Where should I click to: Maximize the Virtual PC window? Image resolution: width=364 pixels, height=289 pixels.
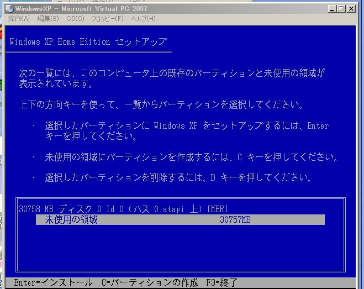(x=341, y=9)
